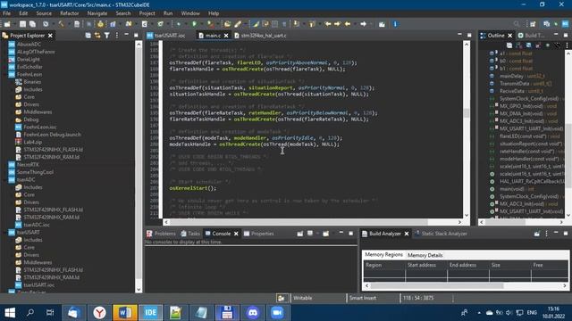Open Discord from Windows taskbar
Image resolution: width=572 pixels, height=321 pixels.
pyautogui.click(x=252, y=313)
